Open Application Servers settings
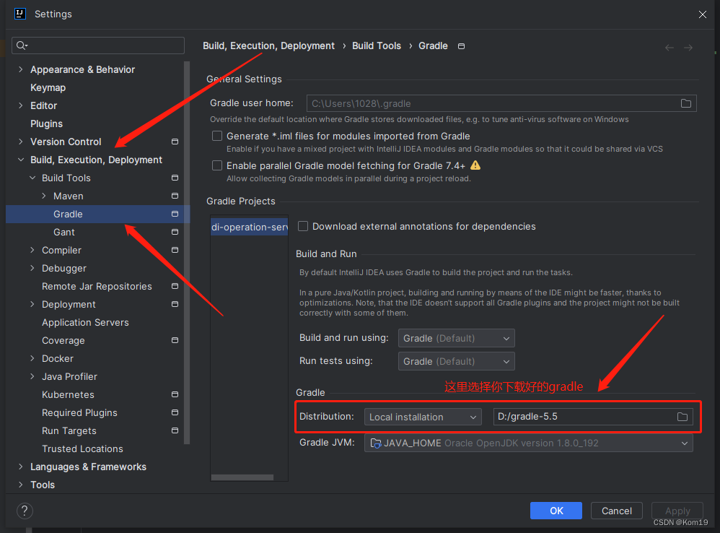 (85, 323)
